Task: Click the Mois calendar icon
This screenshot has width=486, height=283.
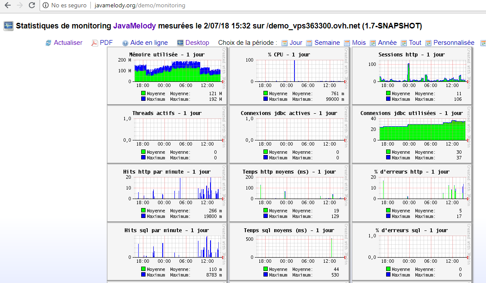Action: [347, 43]
